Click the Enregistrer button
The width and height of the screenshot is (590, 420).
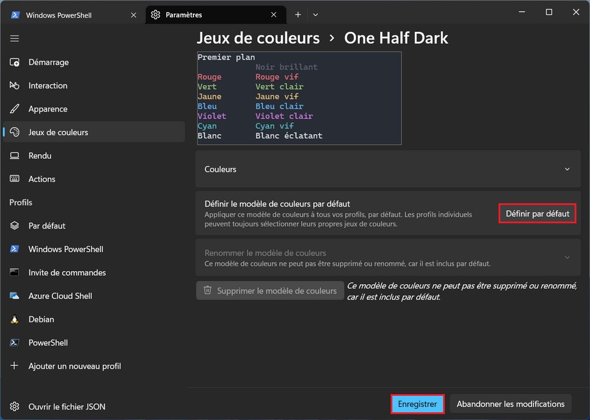pyautogui.click(x=417, y=404)
